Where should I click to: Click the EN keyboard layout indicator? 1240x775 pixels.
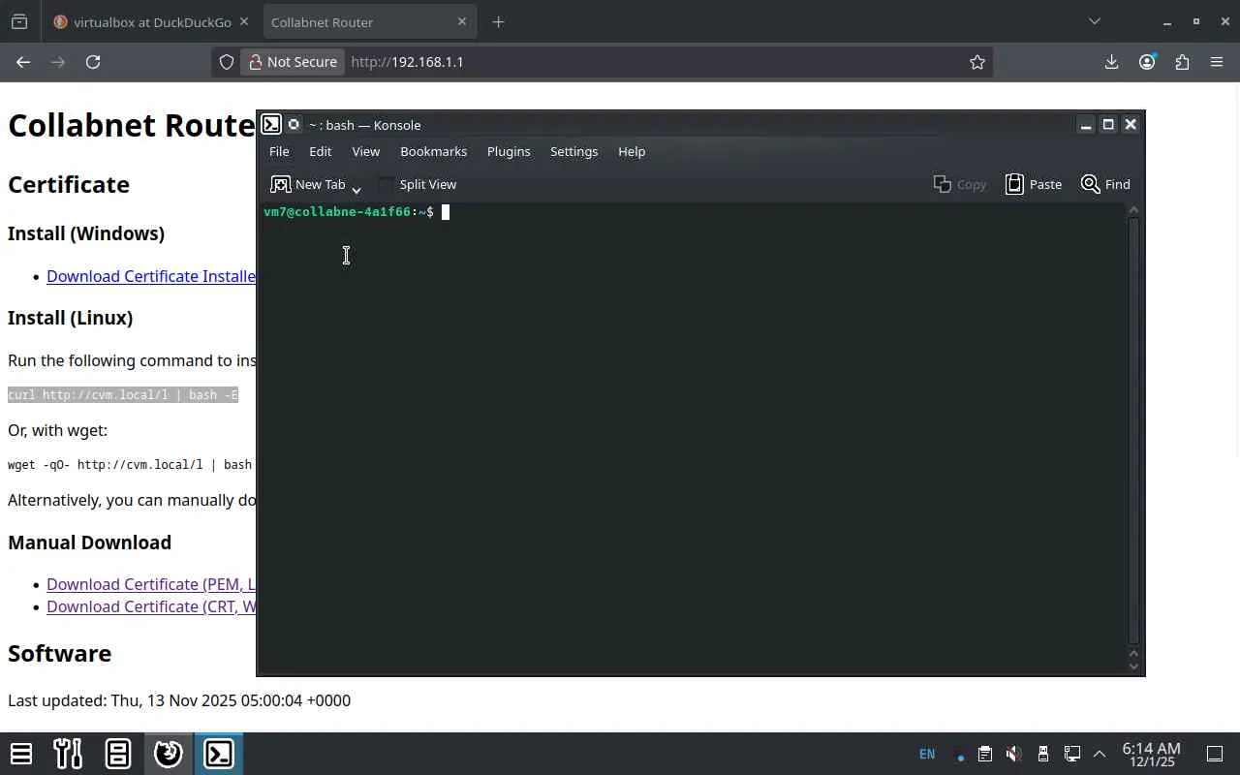click(927, 754)
